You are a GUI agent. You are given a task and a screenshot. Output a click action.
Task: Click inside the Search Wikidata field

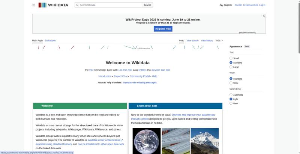point(111,5)
